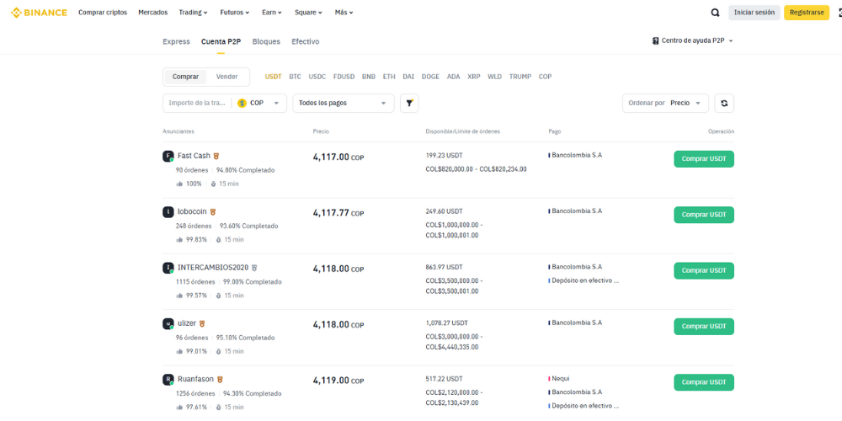The height and width of the screenshot is (421, 842).
Task: Click the help center book icon
Action: pyautogui.click(x=655, y=40)
